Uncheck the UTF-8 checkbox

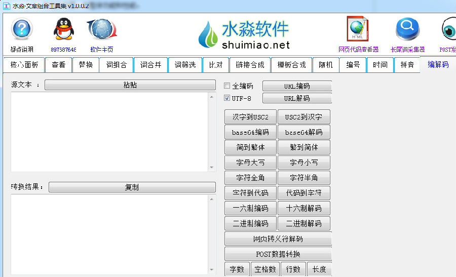(227, 98)
